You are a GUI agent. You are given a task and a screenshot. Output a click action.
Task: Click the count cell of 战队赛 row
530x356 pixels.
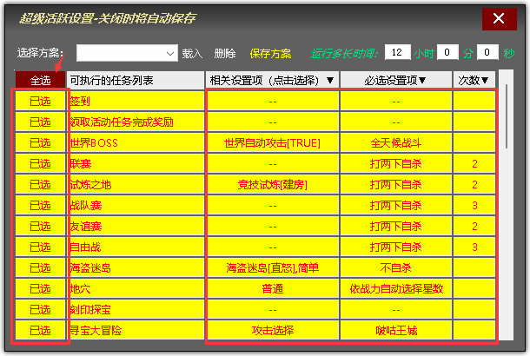474,206
